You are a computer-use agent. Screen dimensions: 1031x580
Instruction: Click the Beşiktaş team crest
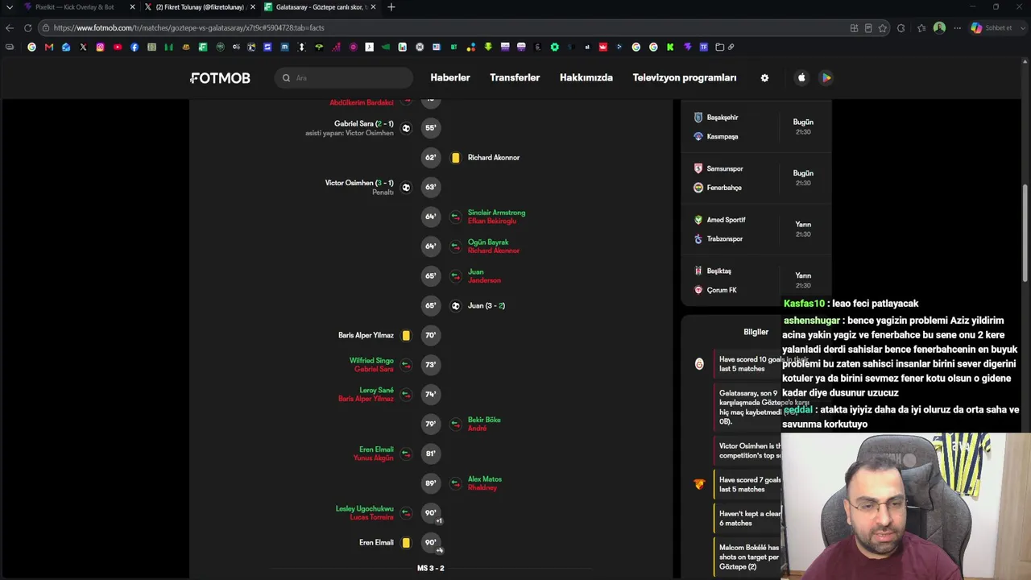pyautogui.click(x=698, y=271)
